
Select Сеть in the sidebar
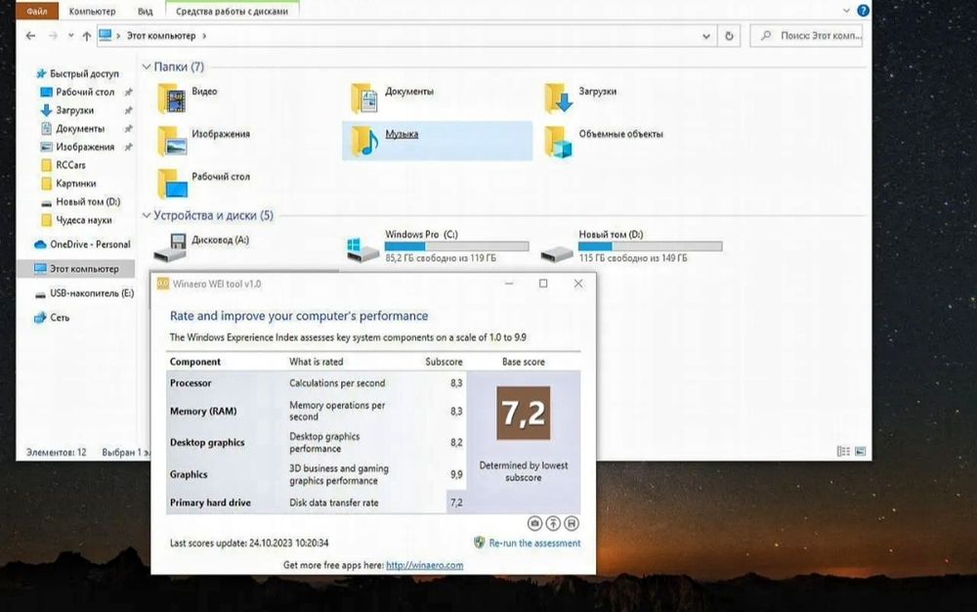click(x=52, y=318)
